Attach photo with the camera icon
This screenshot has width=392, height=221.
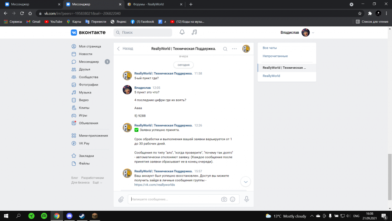click(x=224, y=199)
